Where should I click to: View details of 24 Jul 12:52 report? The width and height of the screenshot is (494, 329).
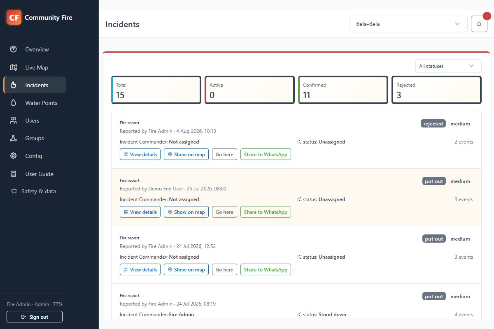140,270
